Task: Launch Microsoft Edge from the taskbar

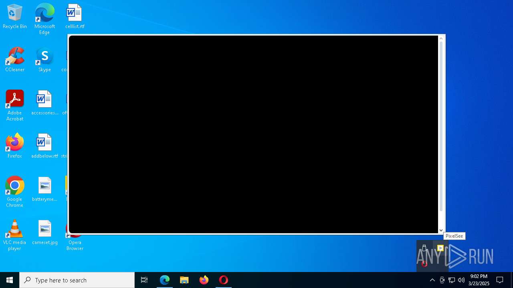Action: click(165, 280)
